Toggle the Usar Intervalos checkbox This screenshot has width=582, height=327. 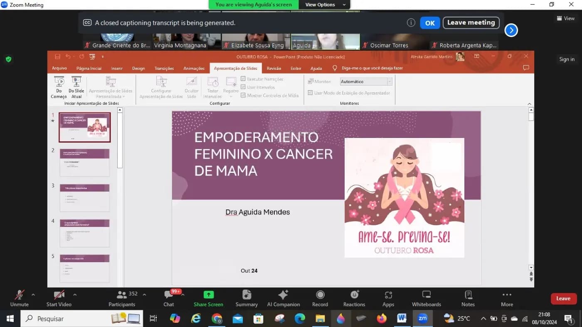(x=243, y=87)
